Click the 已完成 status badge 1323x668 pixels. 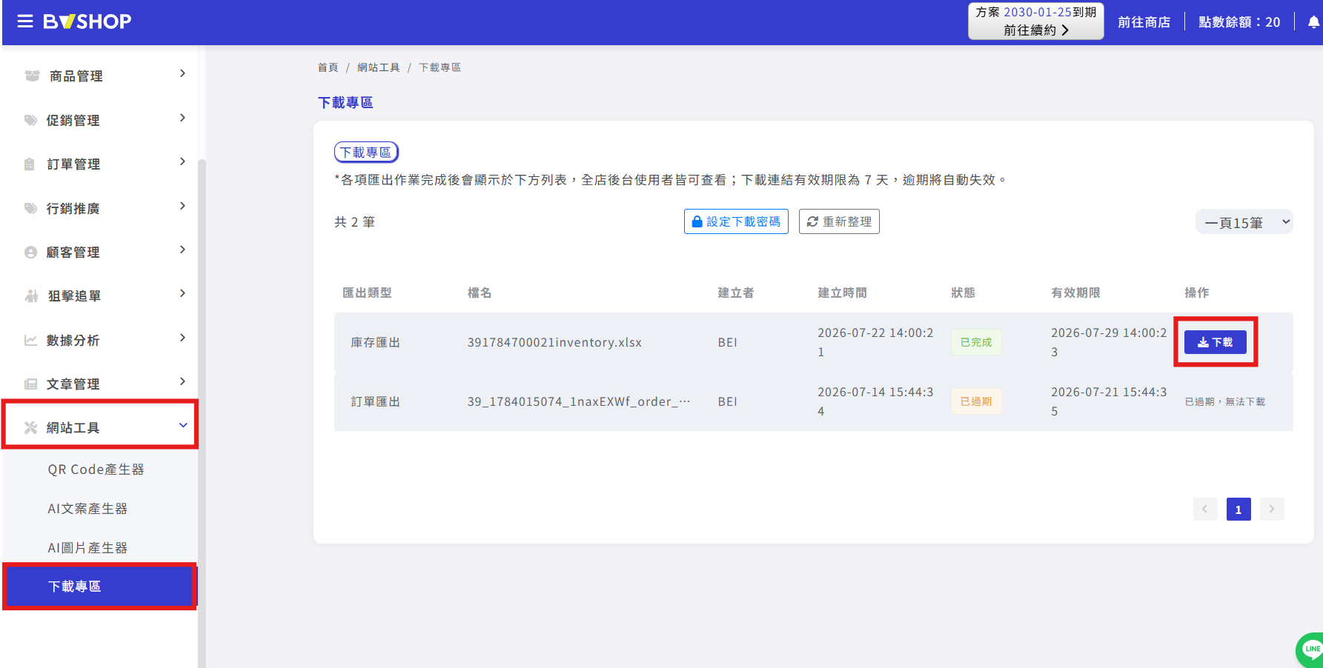[x=976, y=342]
